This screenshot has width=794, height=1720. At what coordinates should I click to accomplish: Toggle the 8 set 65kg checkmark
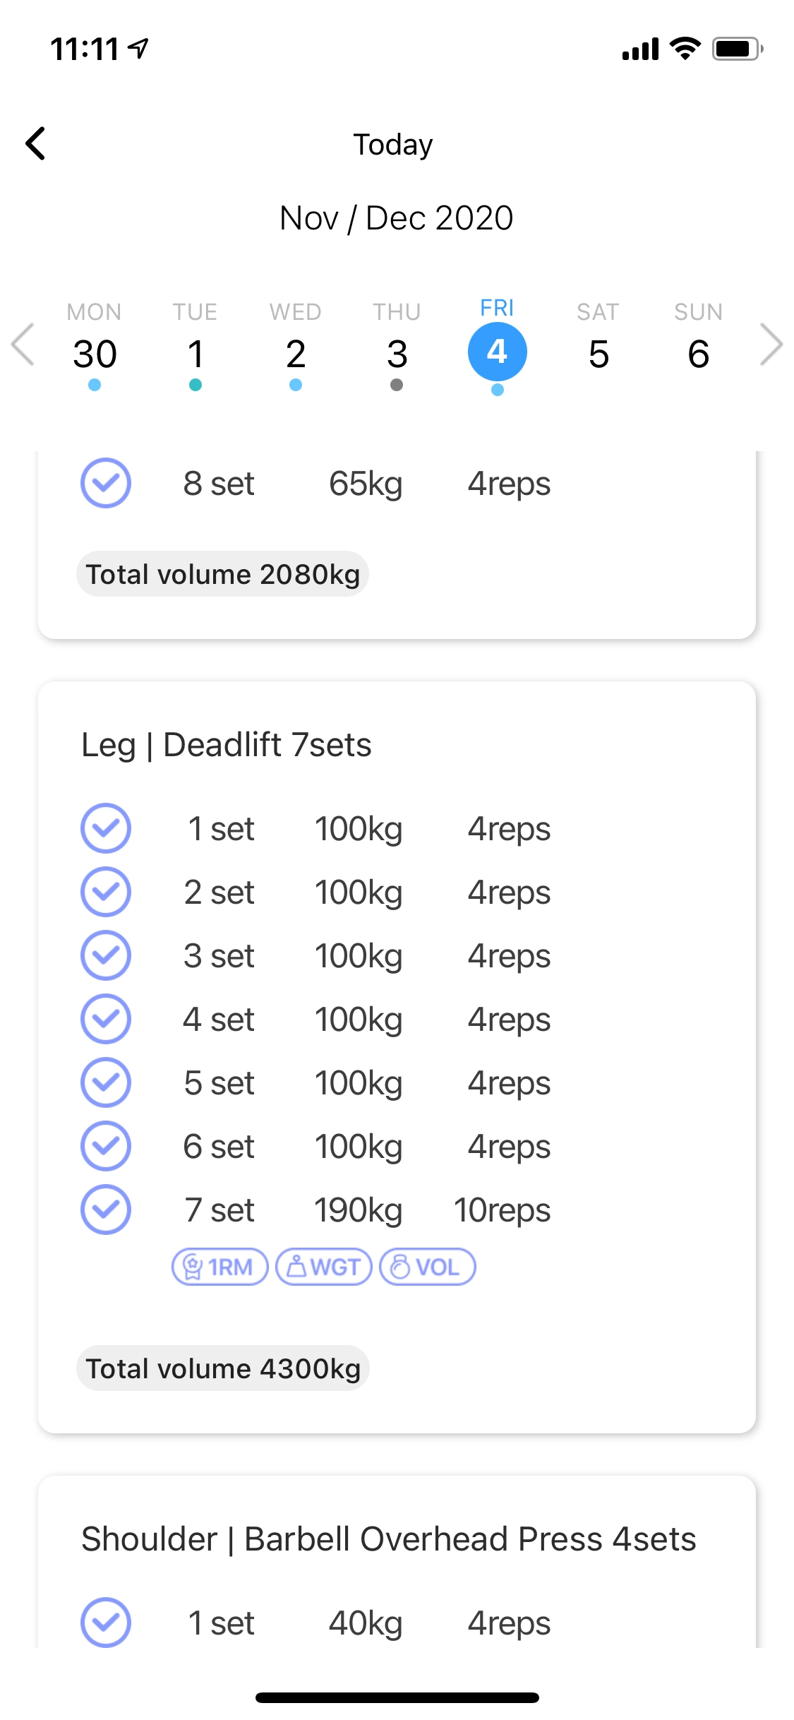106,484
